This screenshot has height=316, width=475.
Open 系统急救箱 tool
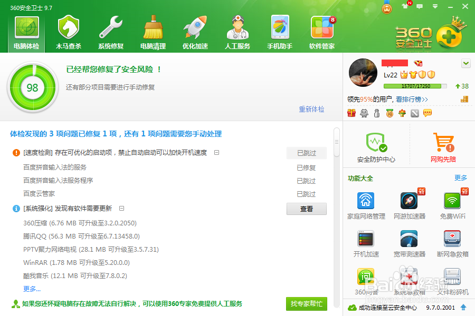pyautogui.click(x=409, y=282)
